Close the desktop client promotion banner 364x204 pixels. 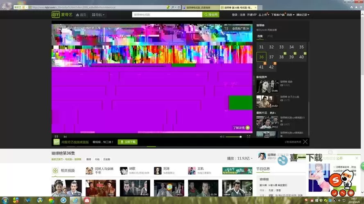tap(305, 142)
